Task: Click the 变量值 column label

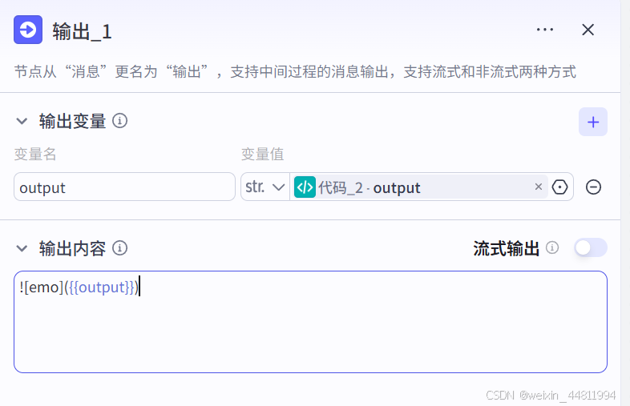Action: (262, 155)
